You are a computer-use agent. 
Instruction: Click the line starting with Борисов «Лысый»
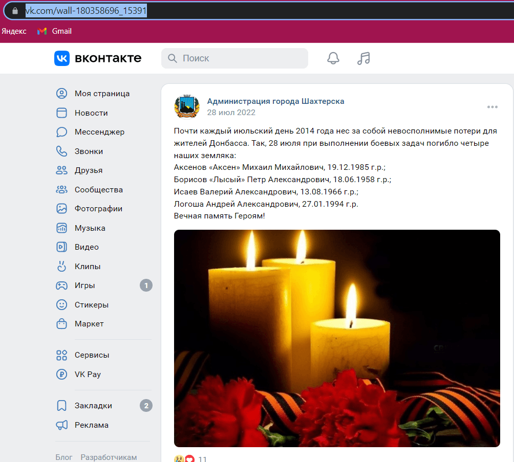click(x=283, y=180)
